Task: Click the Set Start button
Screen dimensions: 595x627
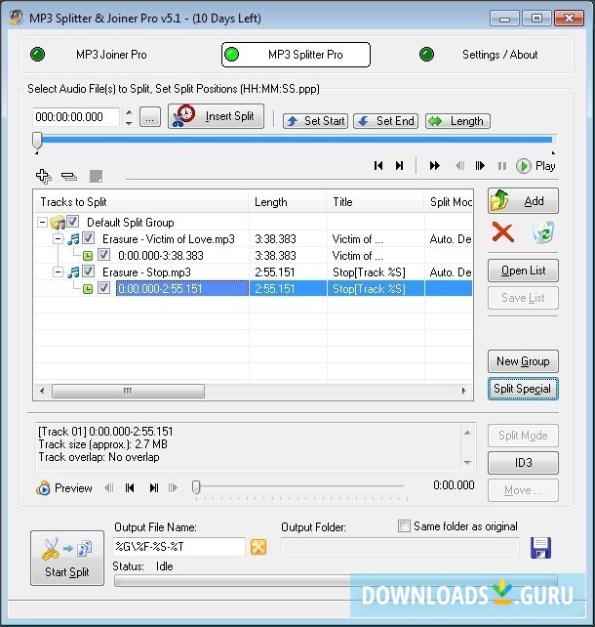Action: click(315, 121)
